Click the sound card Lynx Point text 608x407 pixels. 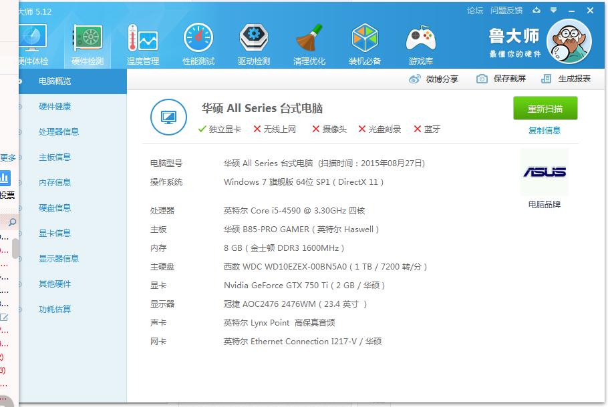tap(279, 322)
